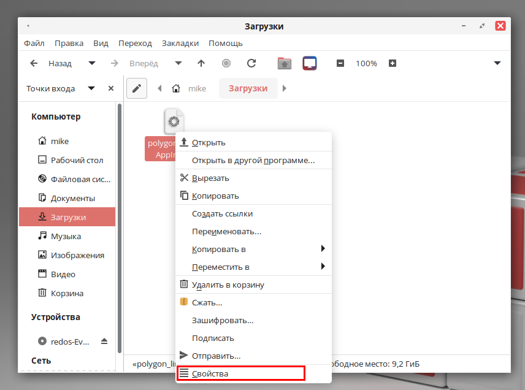Zoom in with the plus icon

[393, 63]
